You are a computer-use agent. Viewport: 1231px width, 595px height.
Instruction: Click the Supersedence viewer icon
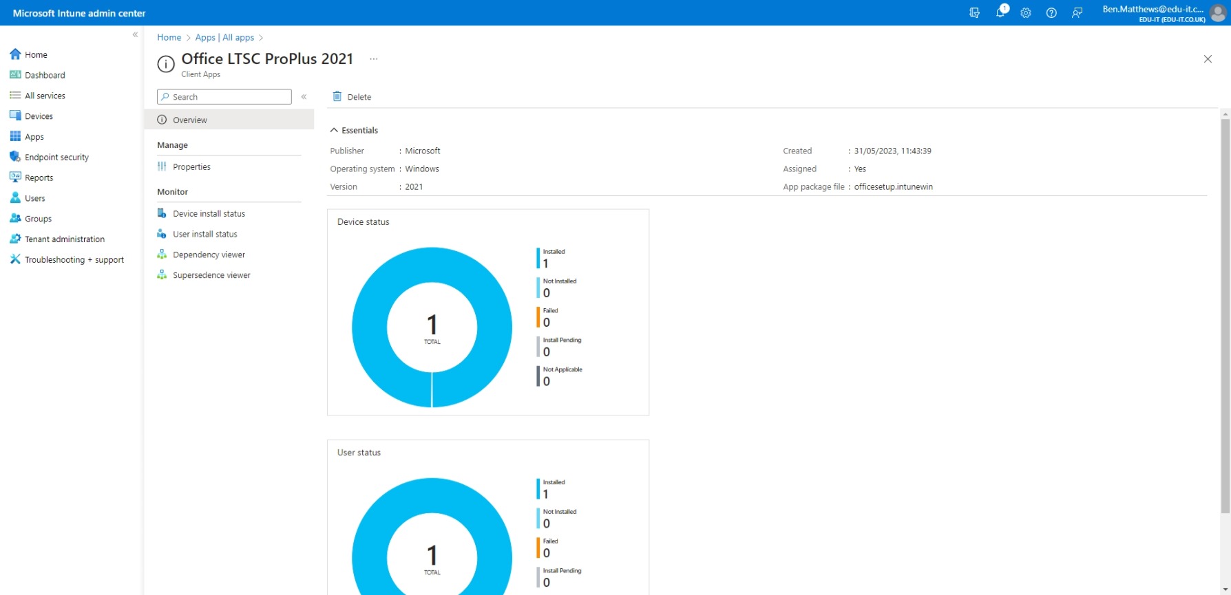coord(162,275)
